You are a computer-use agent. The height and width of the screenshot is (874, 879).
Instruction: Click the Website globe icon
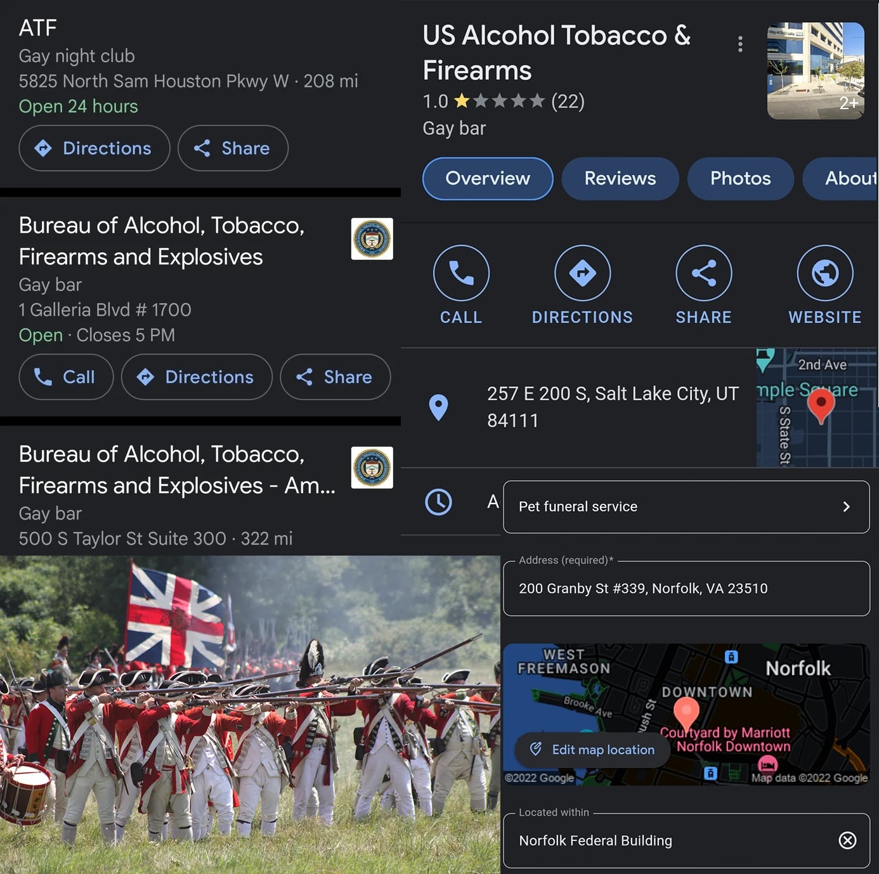pos(824,273)
